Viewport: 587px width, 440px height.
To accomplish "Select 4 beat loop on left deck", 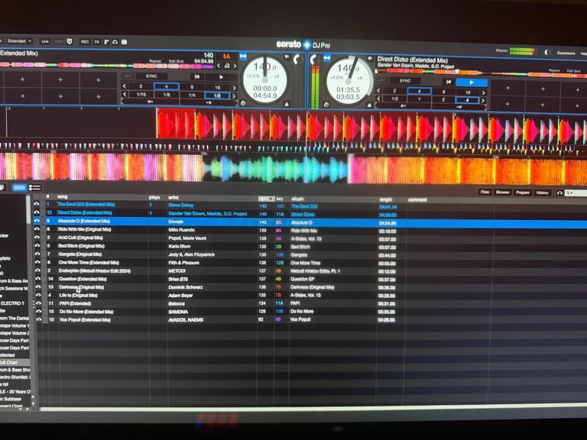I will (x=166, y=86).
